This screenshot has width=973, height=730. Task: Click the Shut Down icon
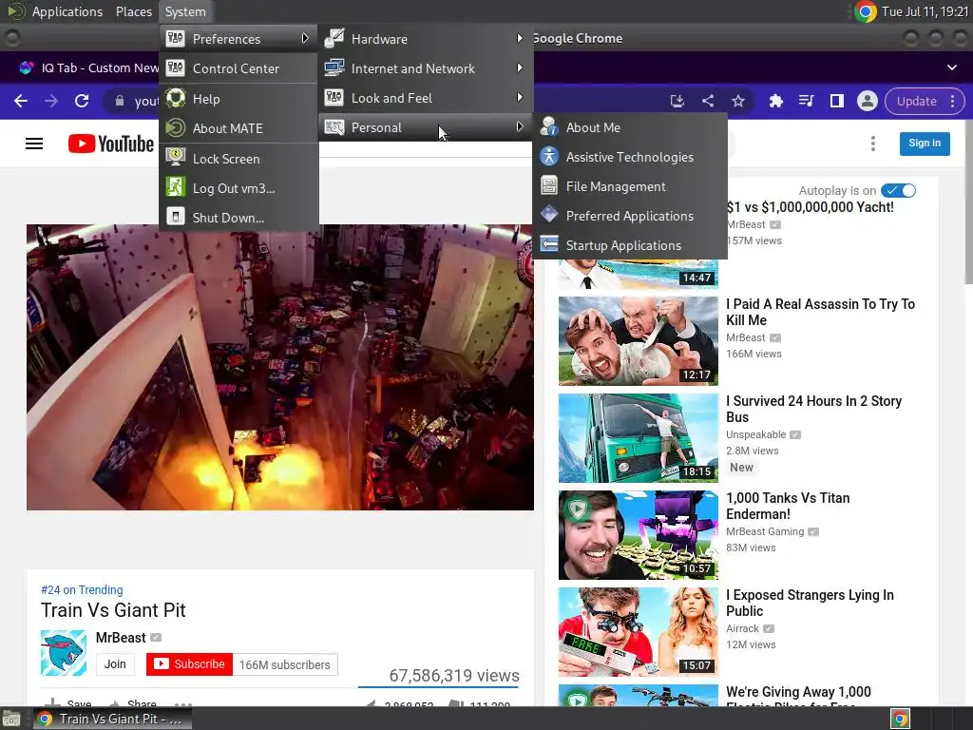coord(176,217)
